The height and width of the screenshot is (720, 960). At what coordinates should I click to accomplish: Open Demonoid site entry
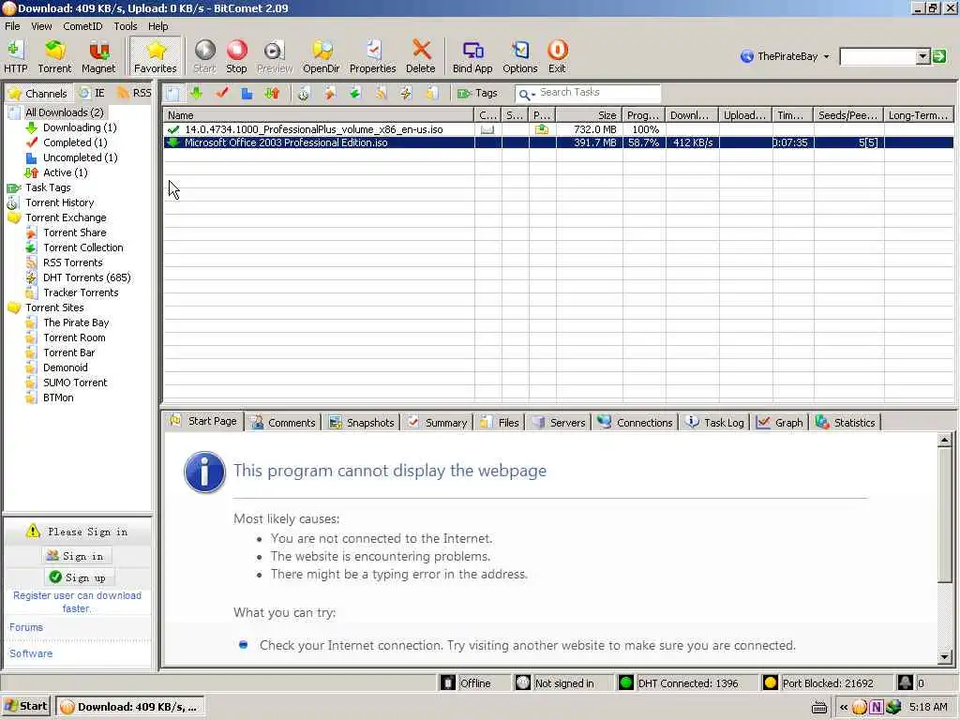click(x=66, y=367)
